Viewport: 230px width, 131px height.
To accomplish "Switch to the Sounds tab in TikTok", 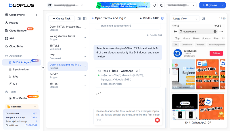I will coord(206,38).
